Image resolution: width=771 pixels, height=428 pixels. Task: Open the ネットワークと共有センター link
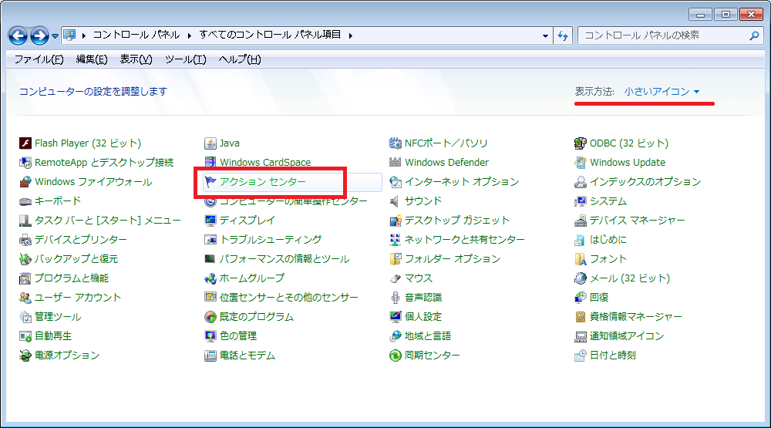point(464,240)
